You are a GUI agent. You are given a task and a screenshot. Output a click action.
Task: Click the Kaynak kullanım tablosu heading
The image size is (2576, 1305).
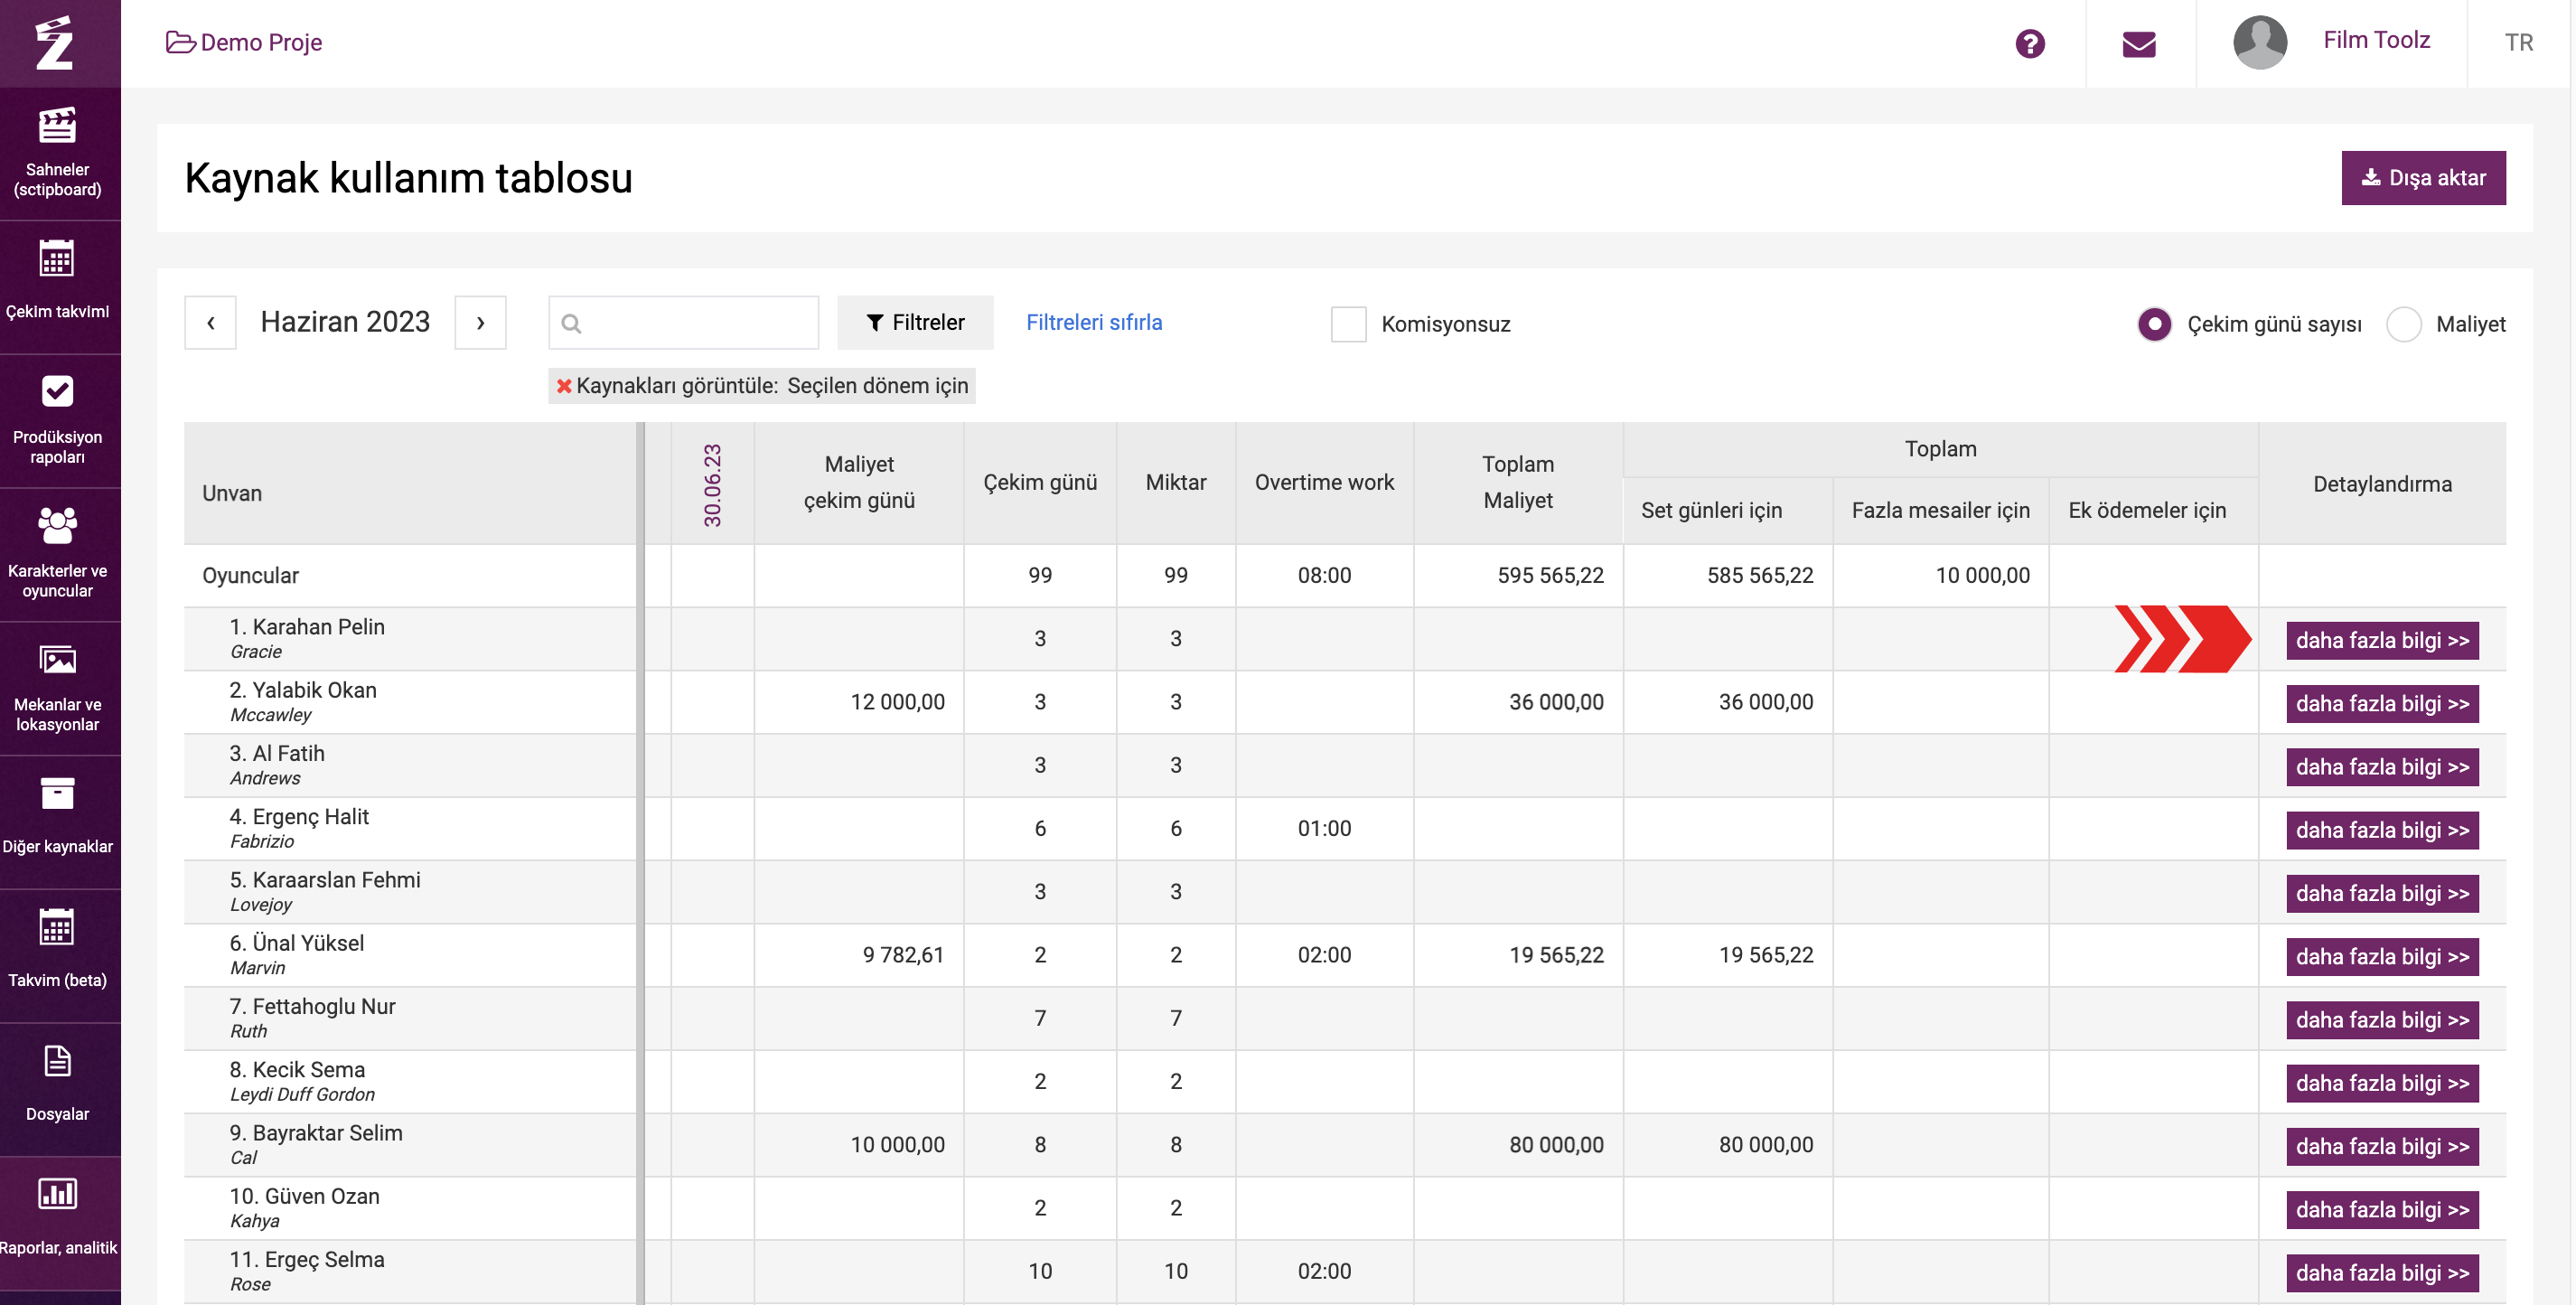[x=408, y=178]
